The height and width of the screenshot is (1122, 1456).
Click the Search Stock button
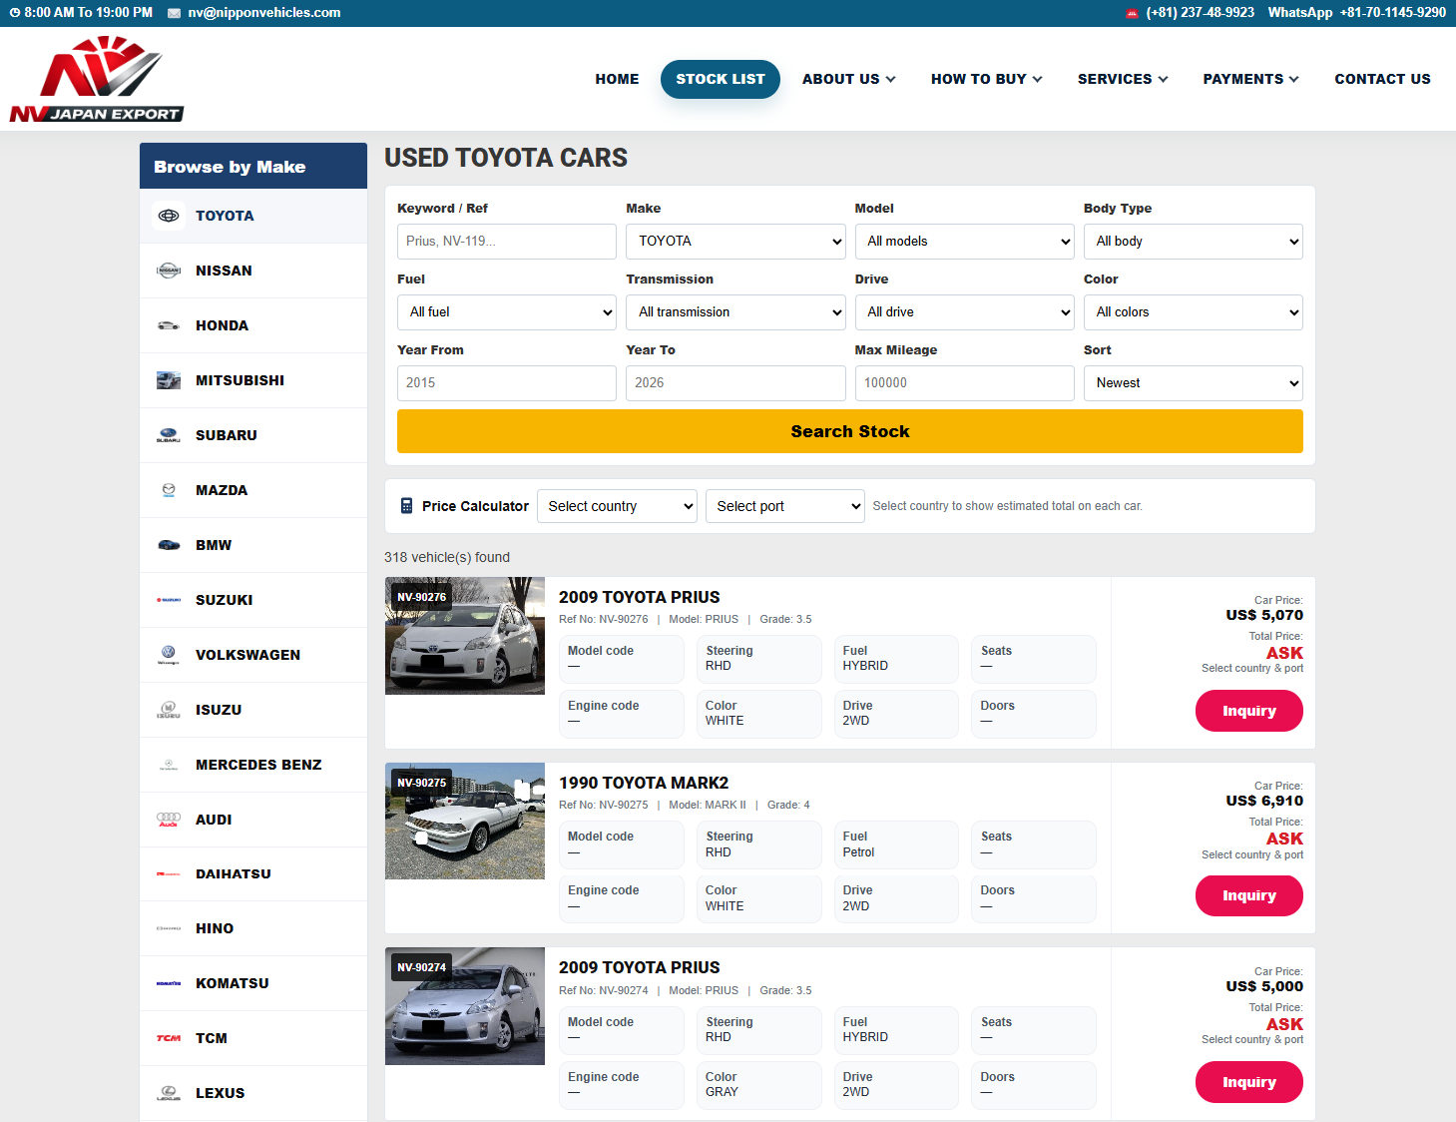click(x=850, y=431)
